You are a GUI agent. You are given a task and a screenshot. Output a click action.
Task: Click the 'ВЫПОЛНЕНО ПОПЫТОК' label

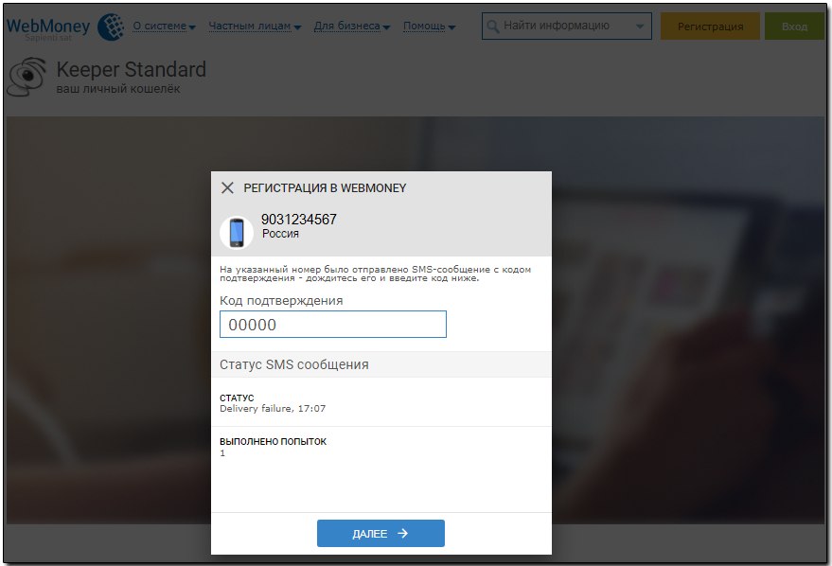point(274,441)
